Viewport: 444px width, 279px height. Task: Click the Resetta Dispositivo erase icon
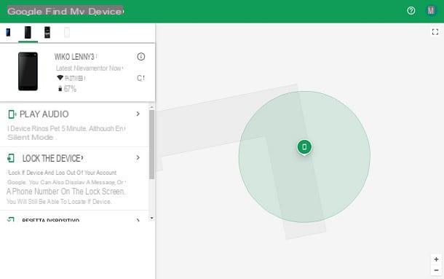pyautogui.click(x=11, y=220)
